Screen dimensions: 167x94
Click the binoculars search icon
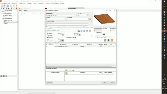46,8
